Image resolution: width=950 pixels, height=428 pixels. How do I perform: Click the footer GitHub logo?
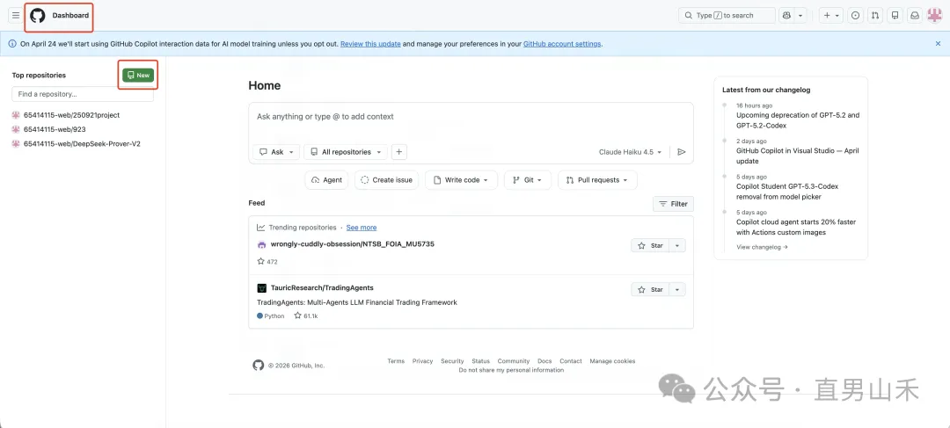coord(259,365)
